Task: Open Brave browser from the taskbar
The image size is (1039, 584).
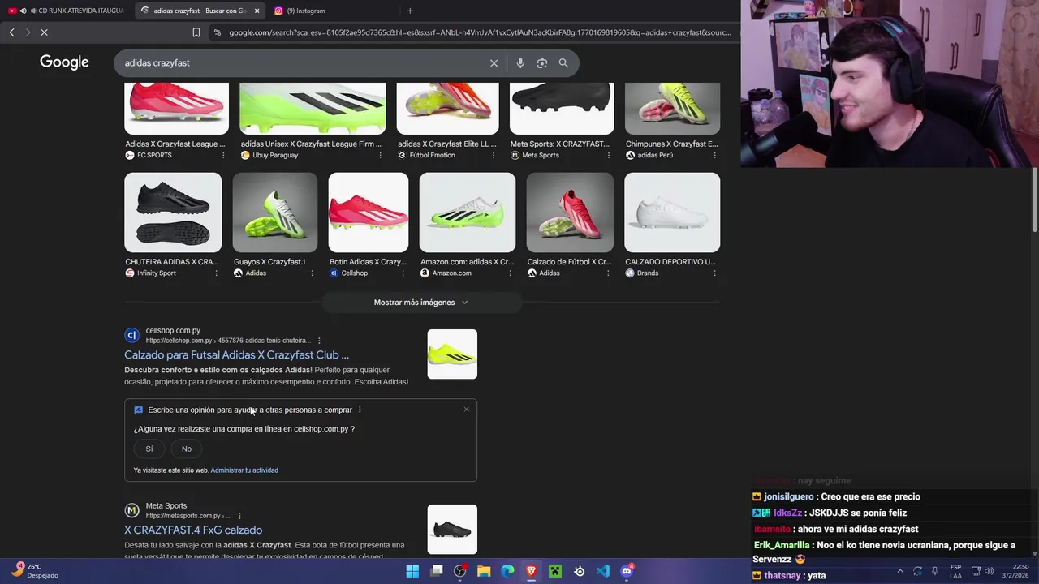Action: pyautogui.click(x=532, y=571)
